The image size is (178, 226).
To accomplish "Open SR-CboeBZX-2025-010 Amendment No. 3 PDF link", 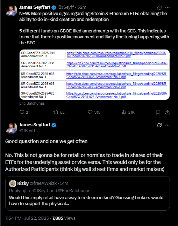I will click(116, 54).
